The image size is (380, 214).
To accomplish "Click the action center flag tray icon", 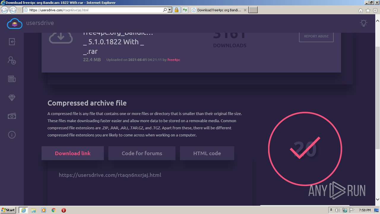I will [352, 210].
